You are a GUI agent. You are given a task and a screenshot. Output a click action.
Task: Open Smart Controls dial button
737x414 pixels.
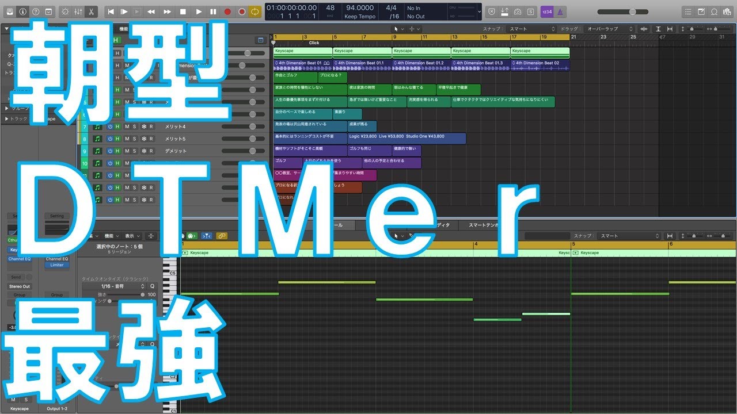(65, 11)
